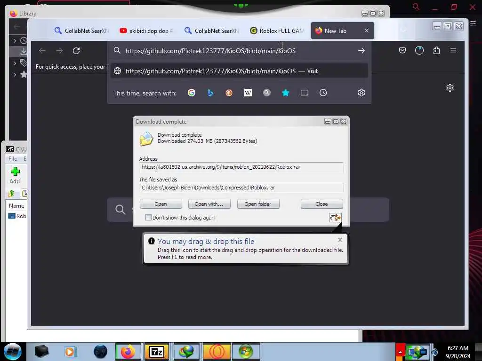Open Internet Download Manager taskbar icon

pyautogui.click(x=186, y=352)
